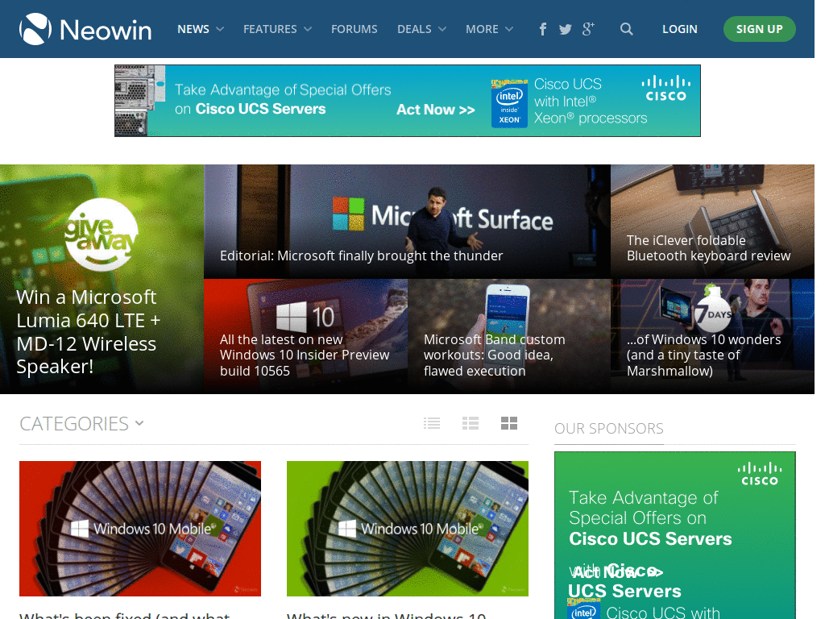
Task: Switch to compact list view icon
Action: [433, 423]
